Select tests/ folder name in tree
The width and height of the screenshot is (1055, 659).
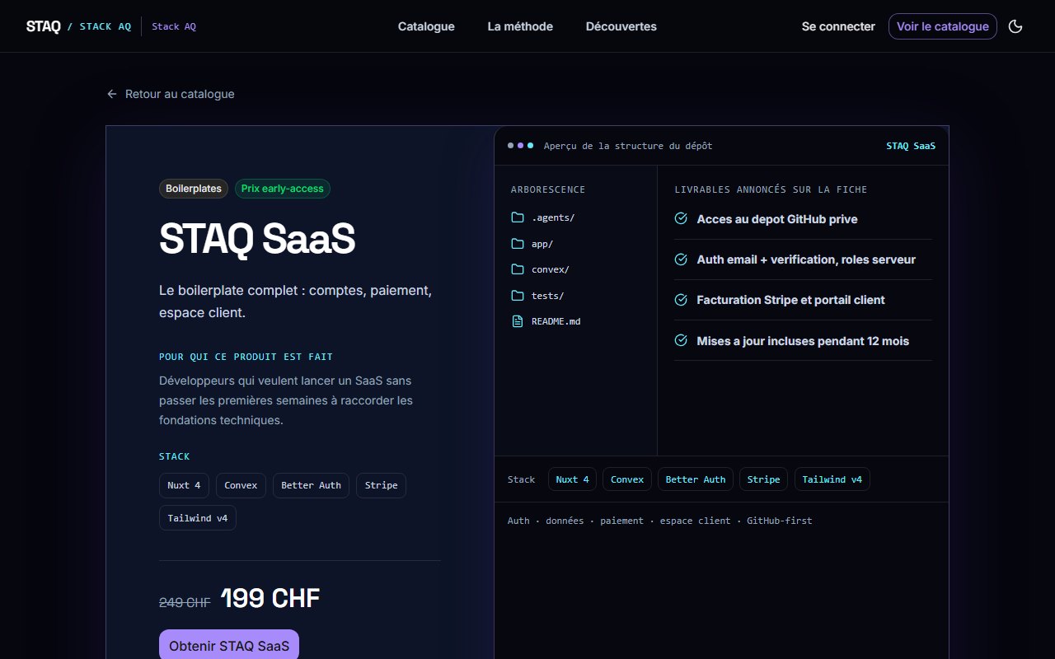point(548,296)
